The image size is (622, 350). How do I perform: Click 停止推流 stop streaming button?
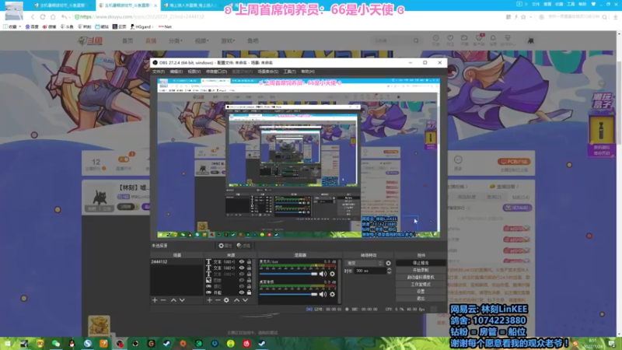click(421, 263)
